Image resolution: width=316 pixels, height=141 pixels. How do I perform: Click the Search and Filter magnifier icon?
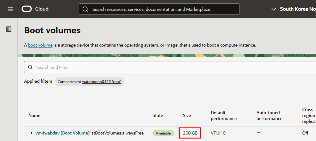30,67
